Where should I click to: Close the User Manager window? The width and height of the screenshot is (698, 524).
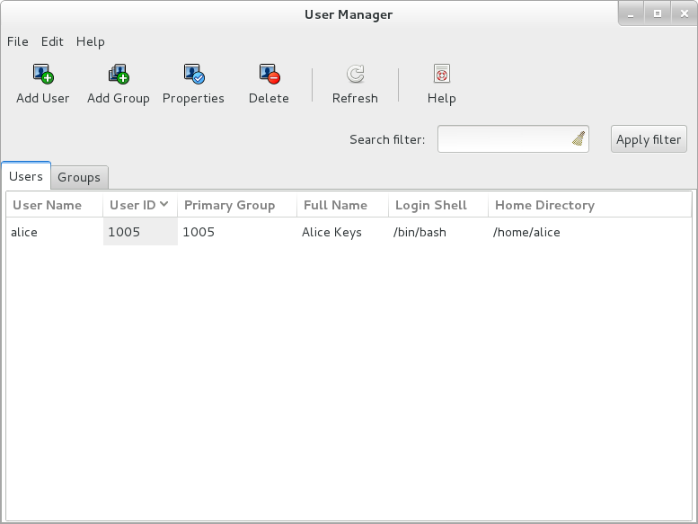point(685,14)
